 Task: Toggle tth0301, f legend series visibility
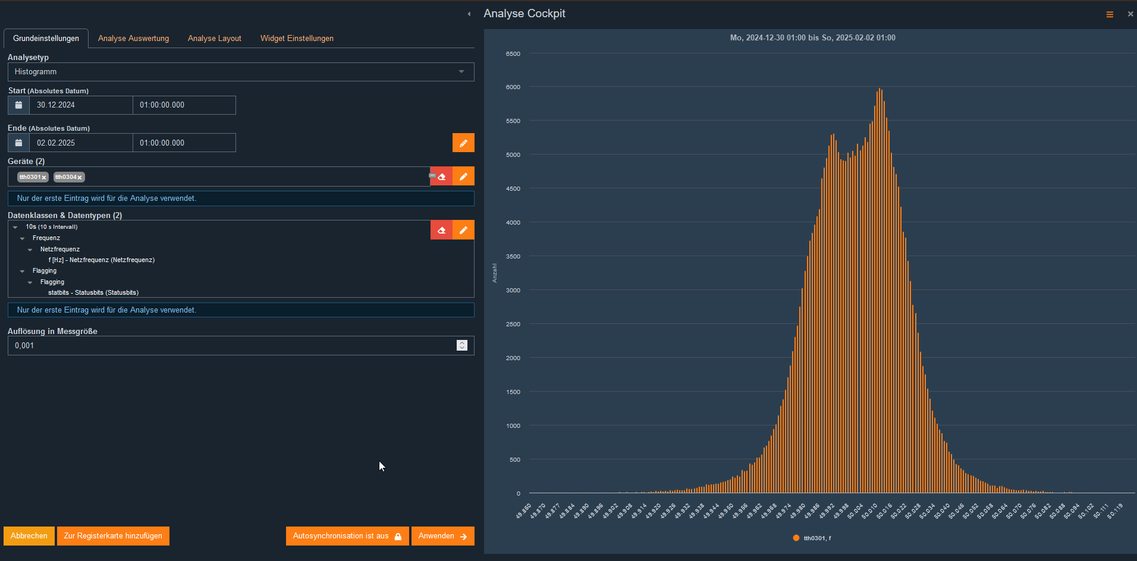(x=812, y=538)
